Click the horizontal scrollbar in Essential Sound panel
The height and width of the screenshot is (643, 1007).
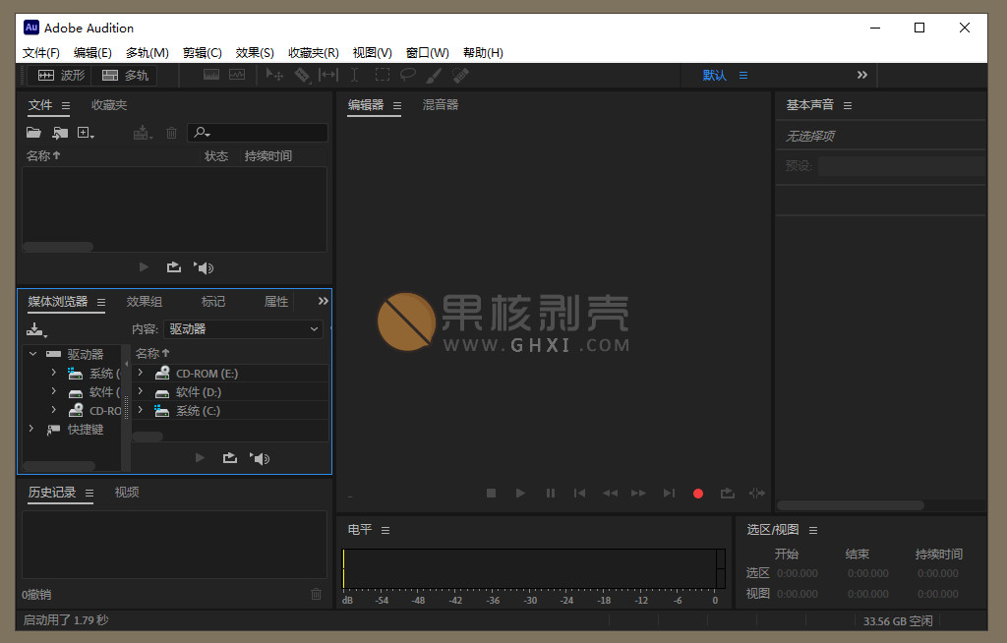pyautogui.click(x=850, y=505)
